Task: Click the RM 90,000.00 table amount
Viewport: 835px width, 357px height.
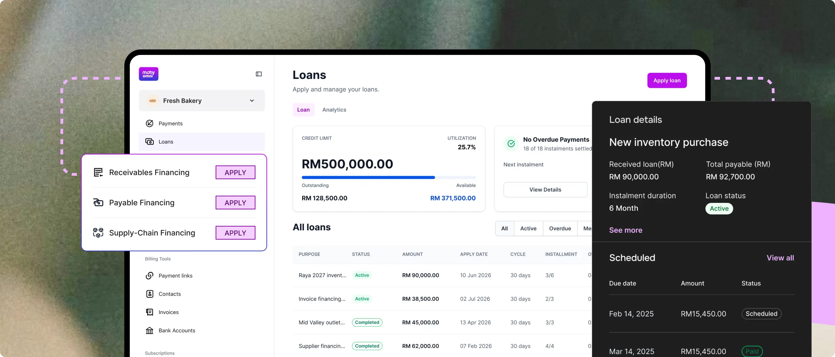Action: click(x=421, y=275)
